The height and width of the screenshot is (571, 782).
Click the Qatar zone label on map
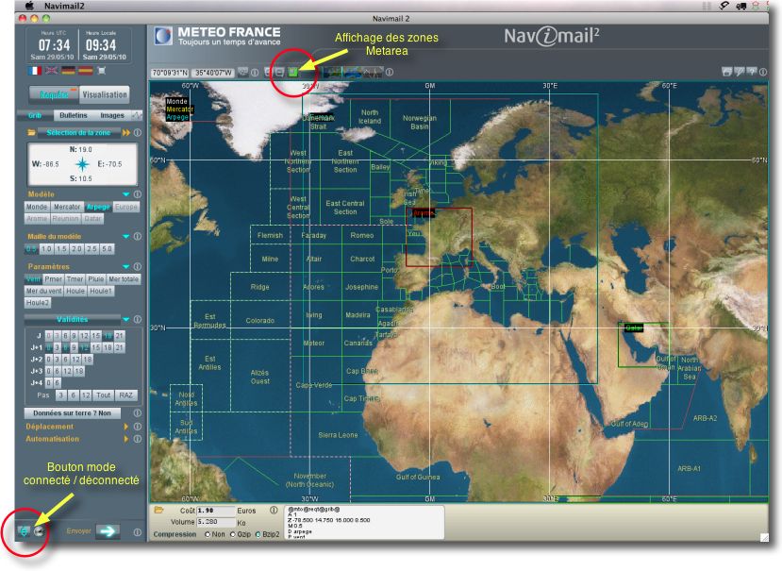point(634,327)
